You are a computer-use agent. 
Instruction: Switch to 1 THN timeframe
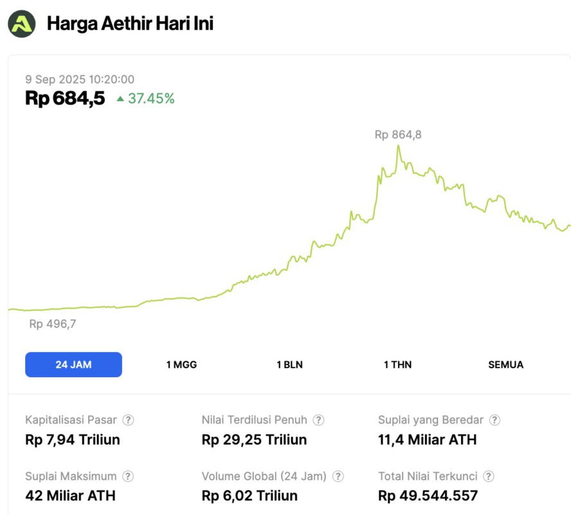[397, 364]
